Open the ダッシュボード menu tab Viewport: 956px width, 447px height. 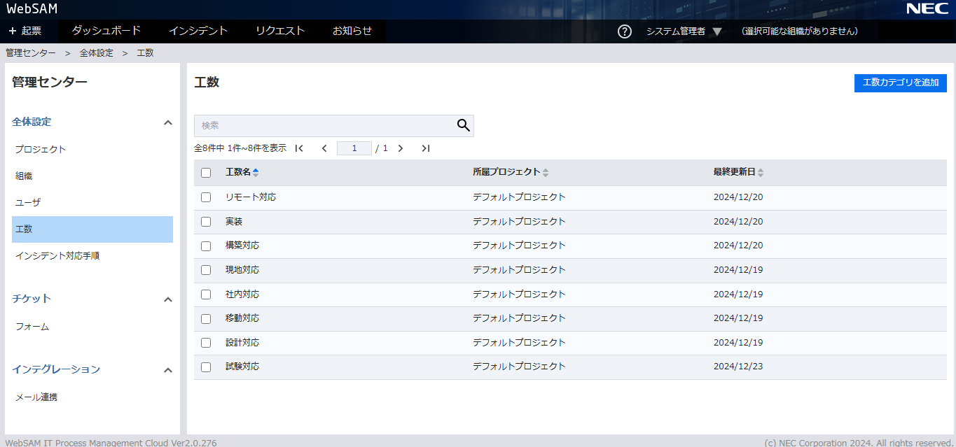(x=106, y=31)
